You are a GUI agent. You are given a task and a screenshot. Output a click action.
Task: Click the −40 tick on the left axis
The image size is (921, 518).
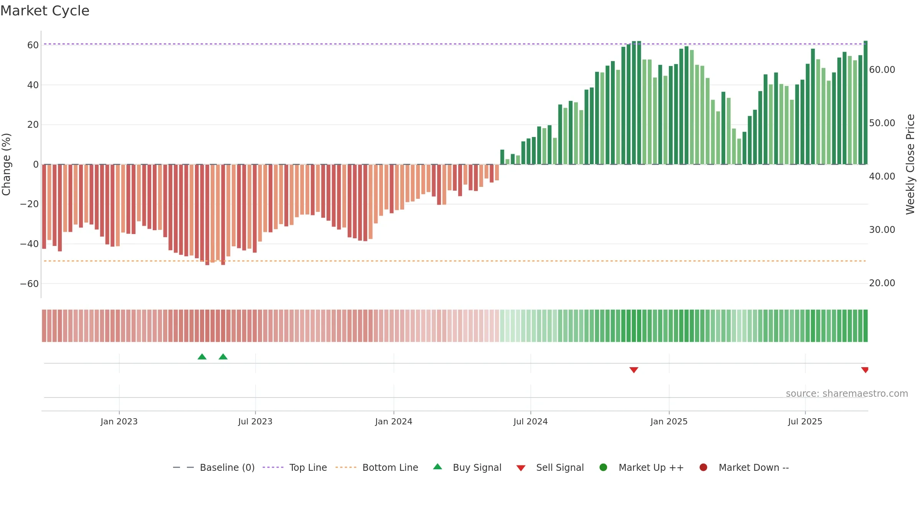(30, 244)
